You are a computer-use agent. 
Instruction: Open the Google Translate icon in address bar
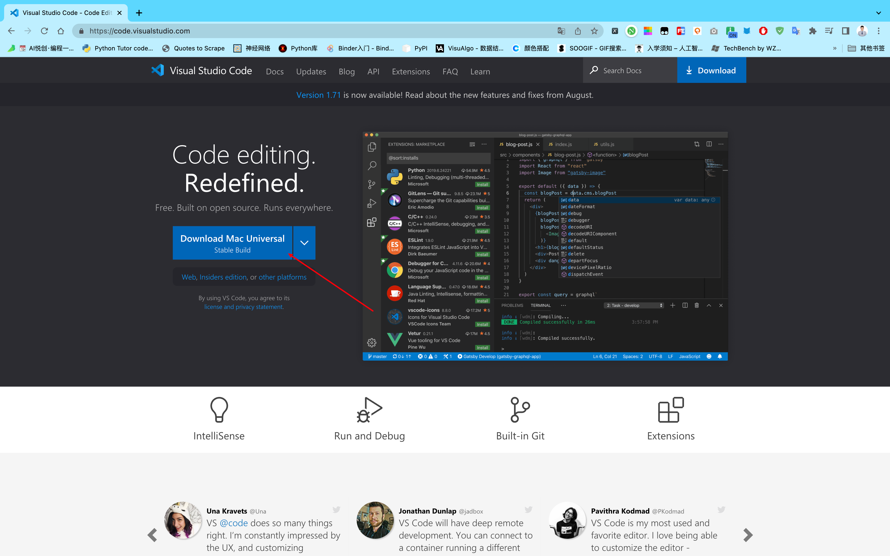tap(561, 31)
